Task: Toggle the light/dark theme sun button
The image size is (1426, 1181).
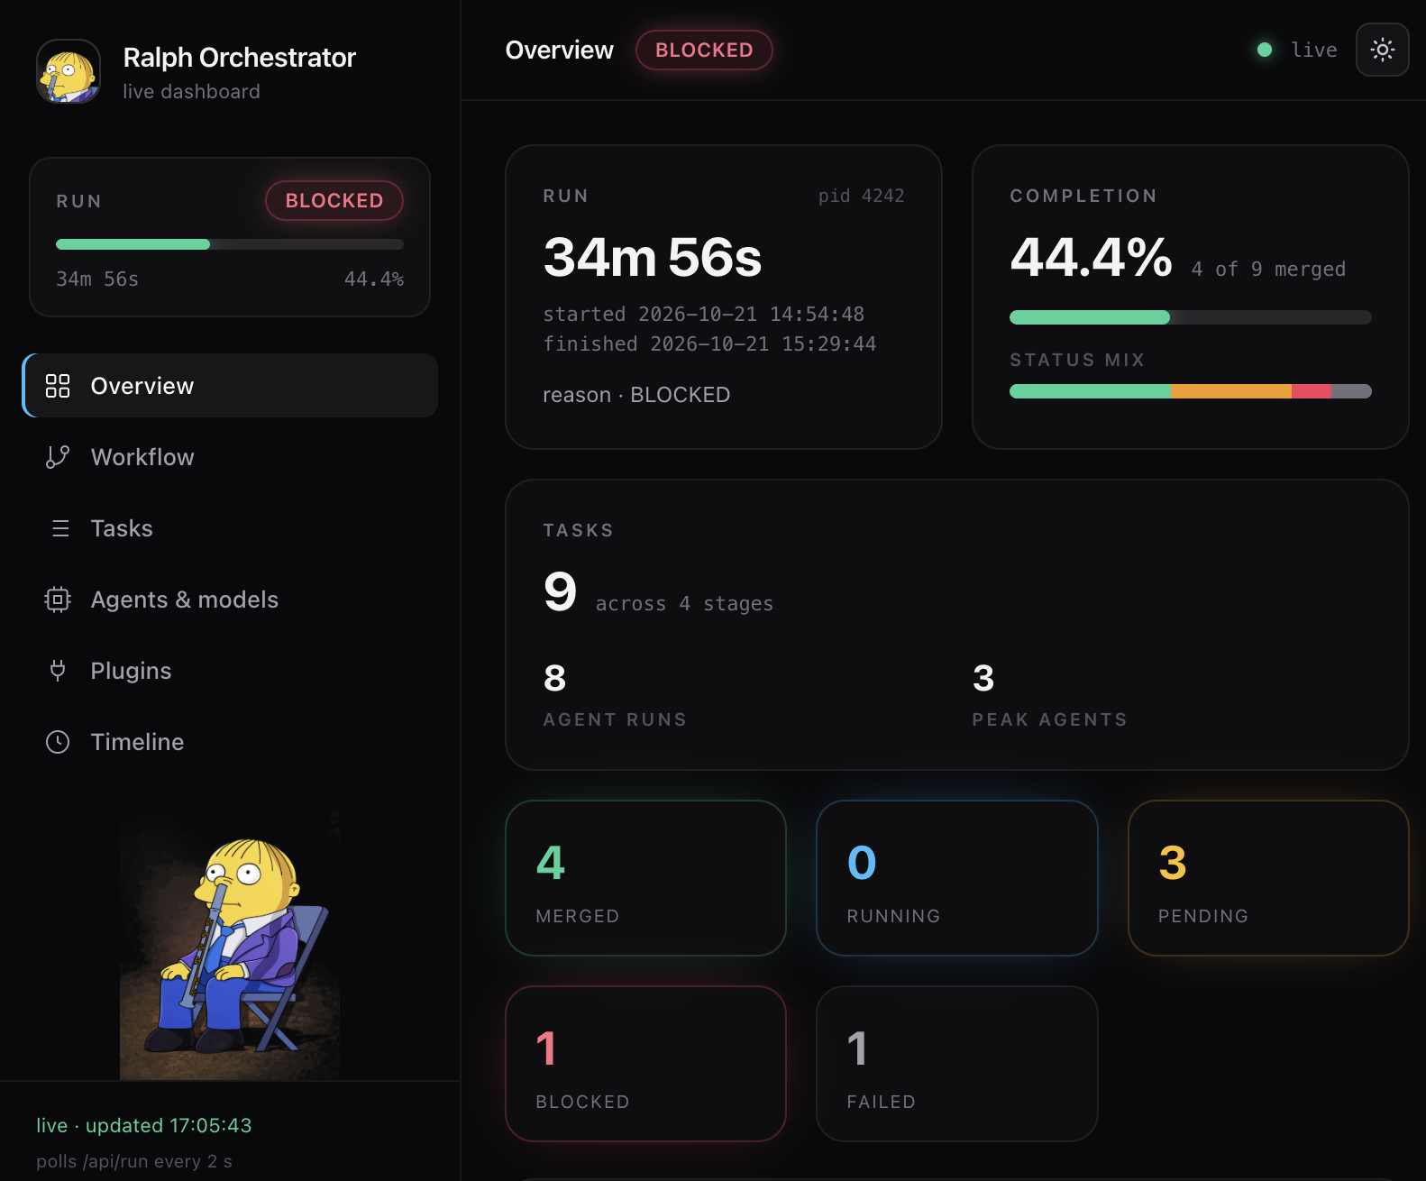Action: 1383,50
